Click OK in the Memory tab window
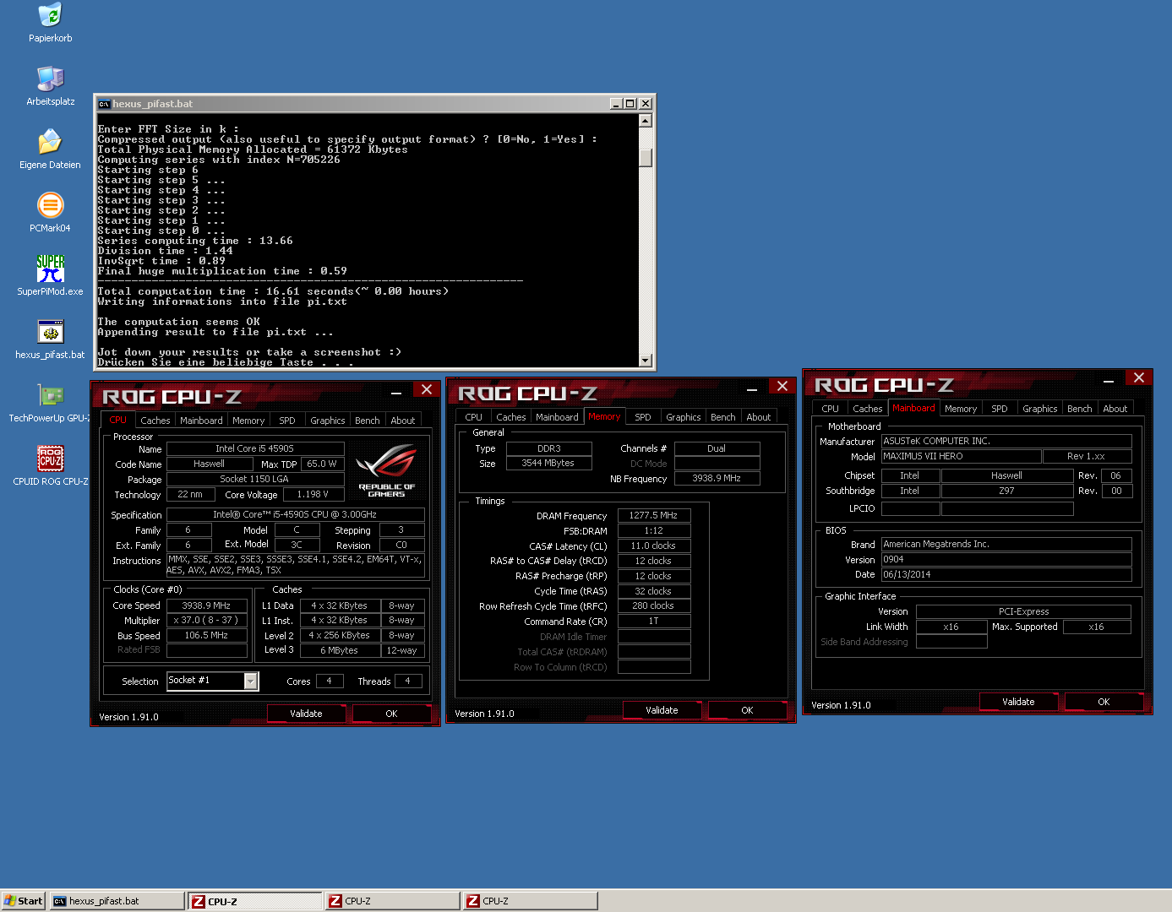 pyautogui.click(x=747, y=710)
